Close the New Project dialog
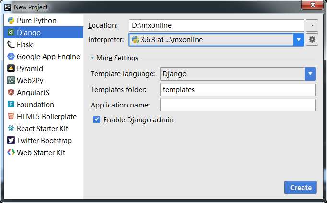The height and width of the screenshot is (203, 327). click(312, 5)
